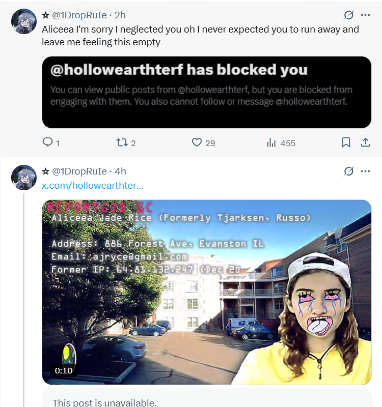
Task: Open Grok icon on the 2h post
Action: point(348,15)
